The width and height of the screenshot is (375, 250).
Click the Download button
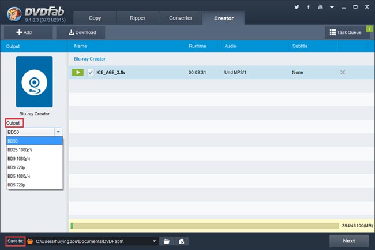[81, 32]
